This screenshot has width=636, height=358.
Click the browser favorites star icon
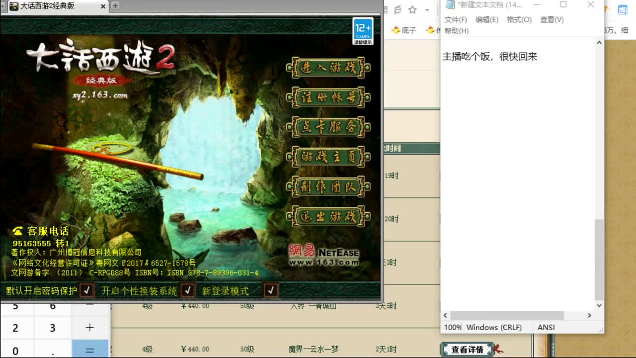click(412, 10)
